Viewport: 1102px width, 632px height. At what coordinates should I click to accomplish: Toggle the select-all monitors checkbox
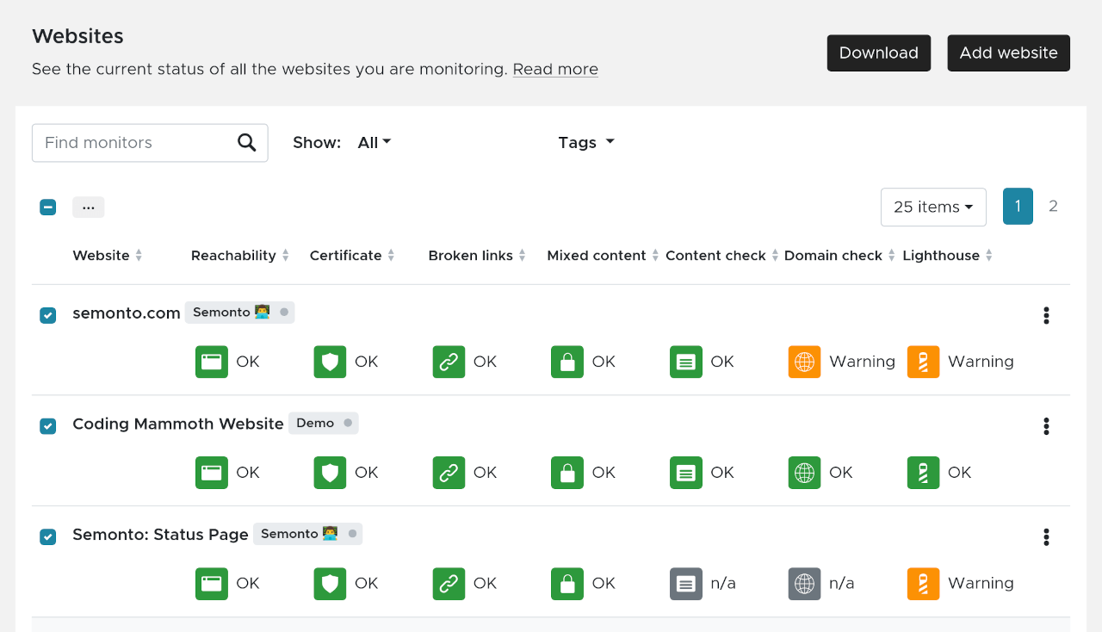[48, 207]
